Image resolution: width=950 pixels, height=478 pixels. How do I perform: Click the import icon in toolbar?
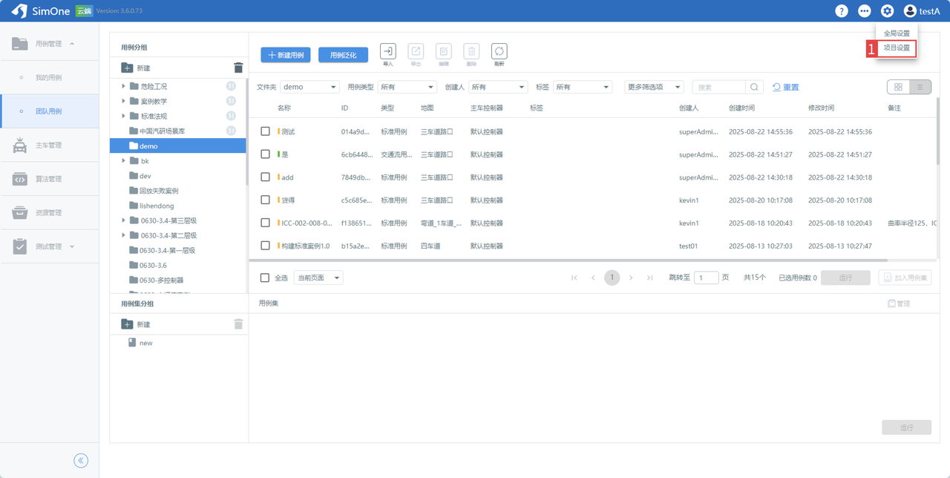tap(387, 51)
